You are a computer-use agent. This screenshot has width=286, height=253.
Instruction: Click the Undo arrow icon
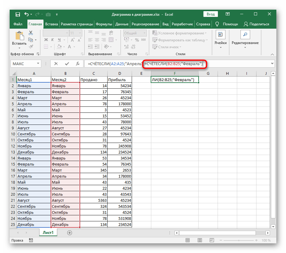click(27, 14)
